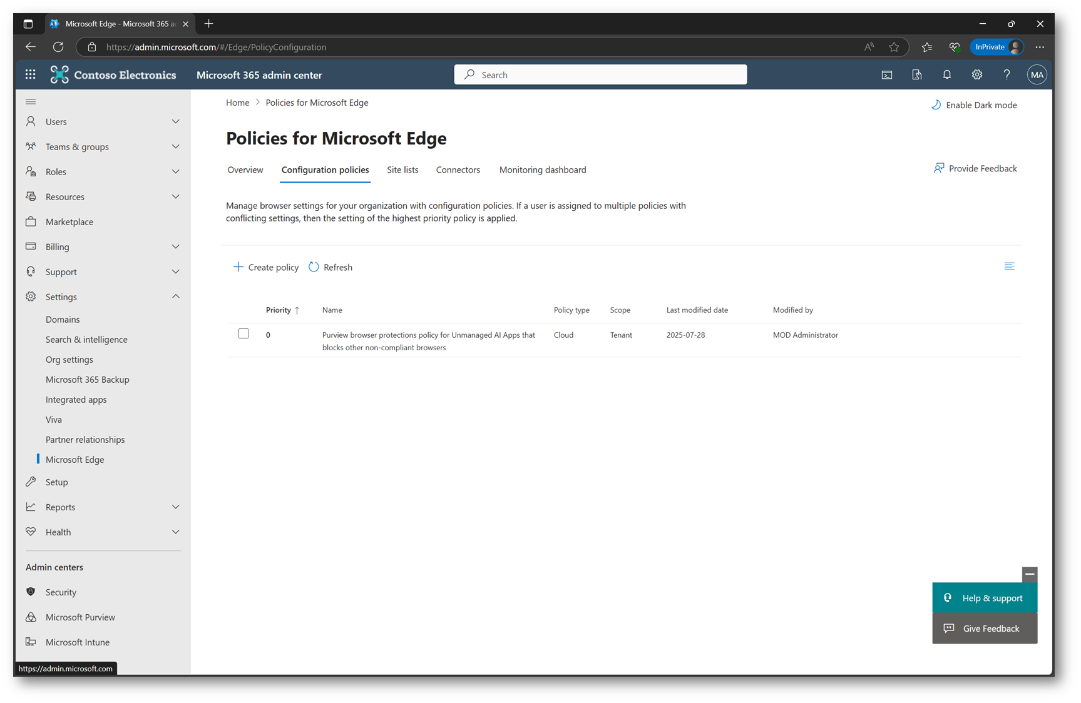The image size is (1081, 703).
Task: Open Microsoft Intune admin center
Action: (77, 642)
